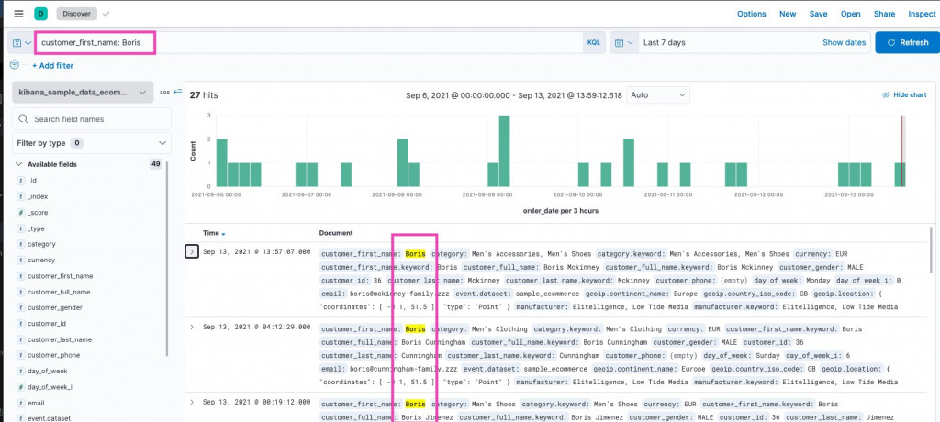This screenshot has height=422, width=940.
Task: Select the customer_id field in sidebar
Action: coord(47,324)
